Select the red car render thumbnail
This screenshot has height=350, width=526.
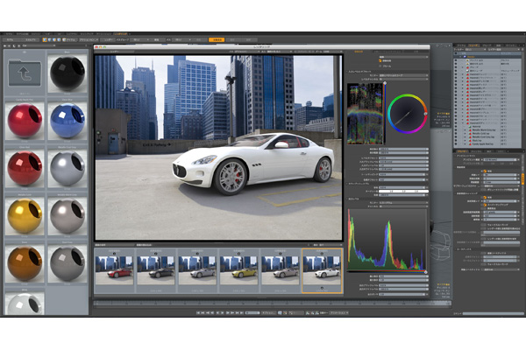click(x=115, y=269)
